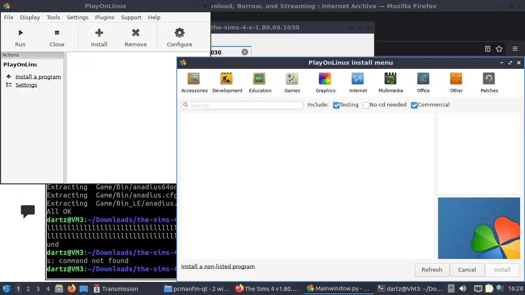Open the Office category

click(423, 82)
